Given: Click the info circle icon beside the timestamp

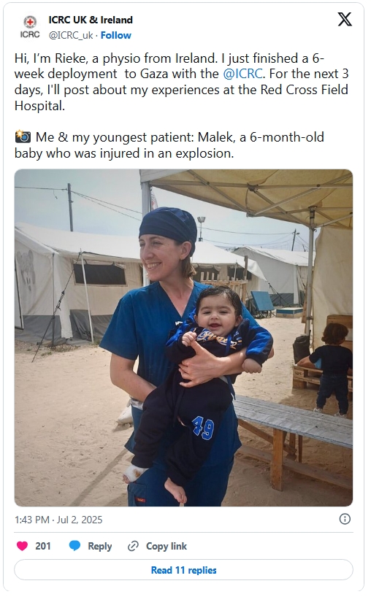Looking at the screenshot, I should coord(345,519).
